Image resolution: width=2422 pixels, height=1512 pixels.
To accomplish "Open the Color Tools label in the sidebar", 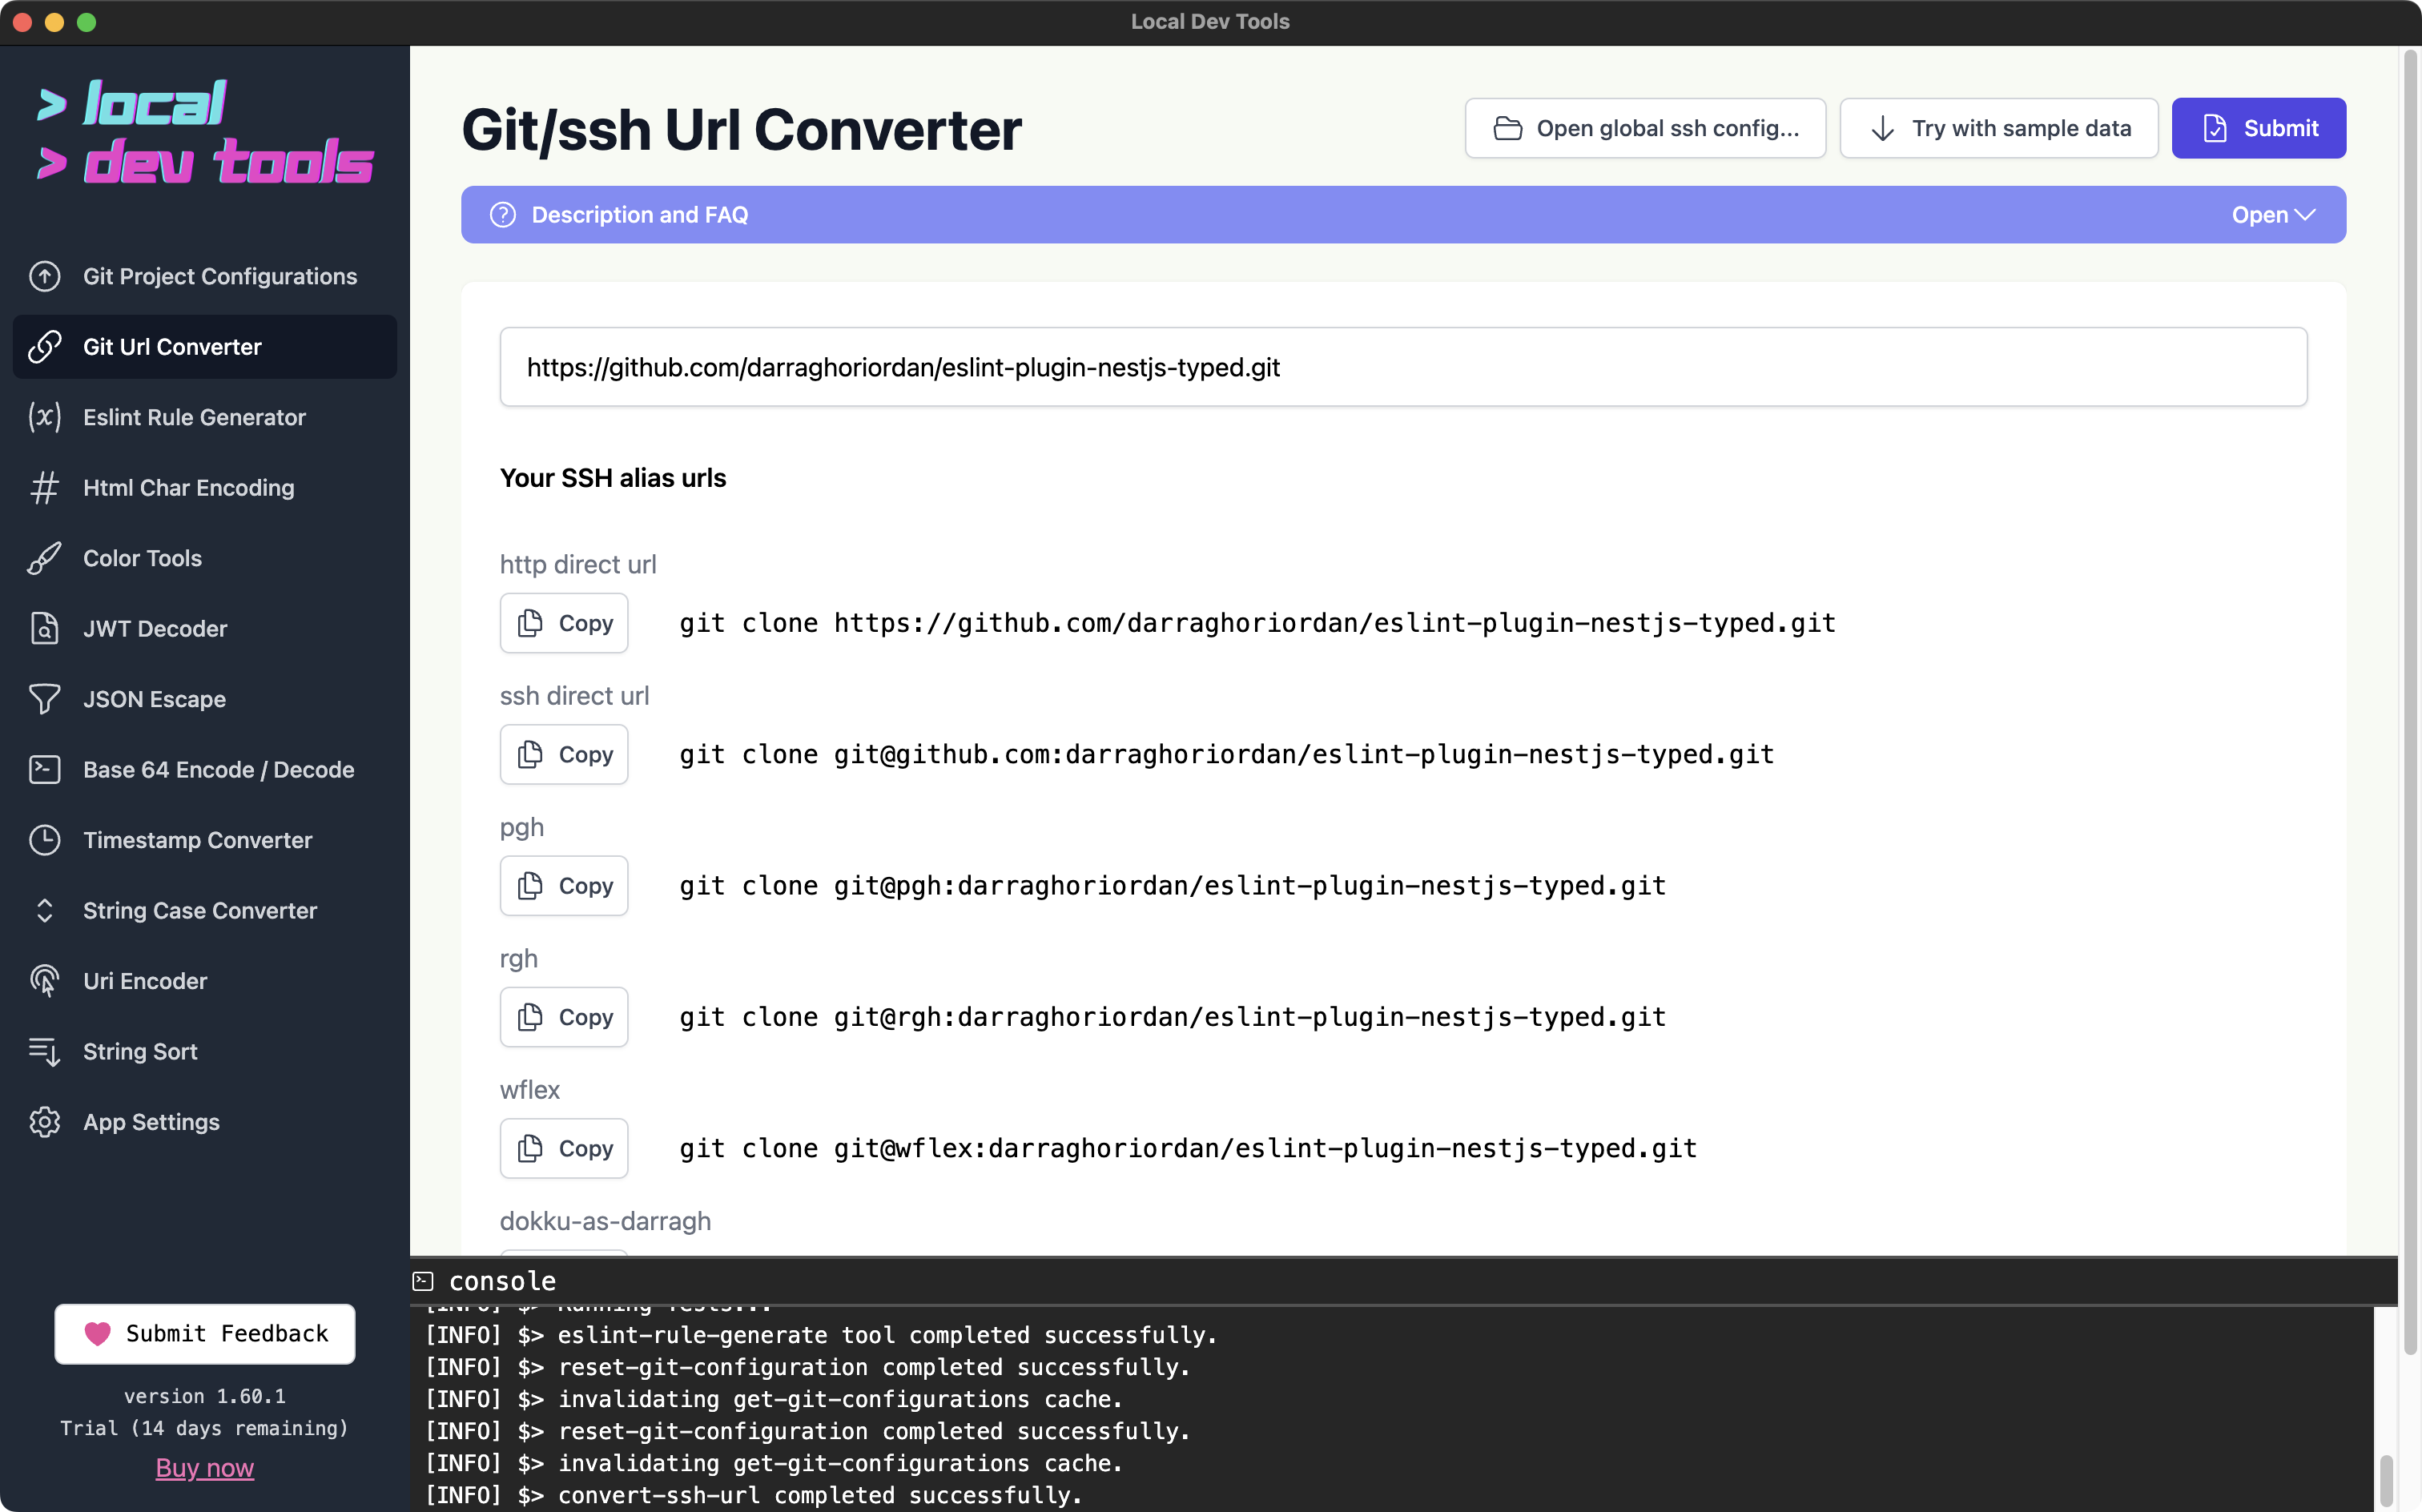I will (142, 558).
